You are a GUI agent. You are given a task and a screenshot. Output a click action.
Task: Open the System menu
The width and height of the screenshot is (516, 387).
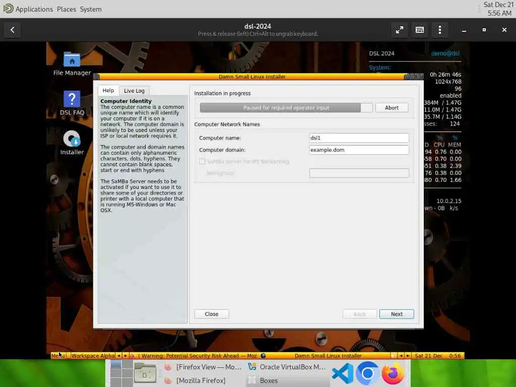(91, 9)
